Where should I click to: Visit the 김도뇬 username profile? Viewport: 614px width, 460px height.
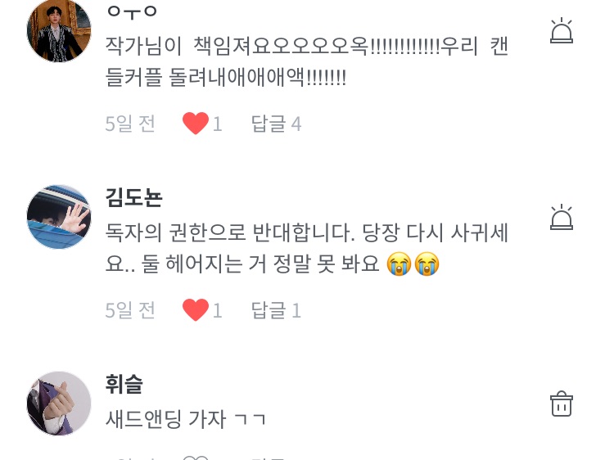point(133,197)
